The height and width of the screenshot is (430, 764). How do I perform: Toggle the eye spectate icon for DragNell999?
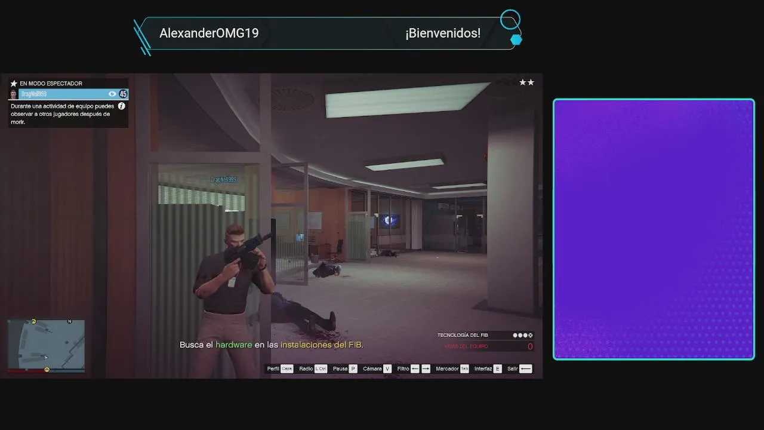tap(112, 94)
